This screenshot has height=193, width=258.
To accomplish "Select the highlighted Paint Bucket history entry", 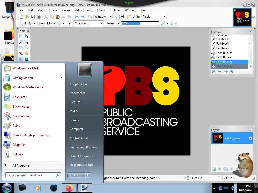I will pyautogui.click(x=230, y=62).
